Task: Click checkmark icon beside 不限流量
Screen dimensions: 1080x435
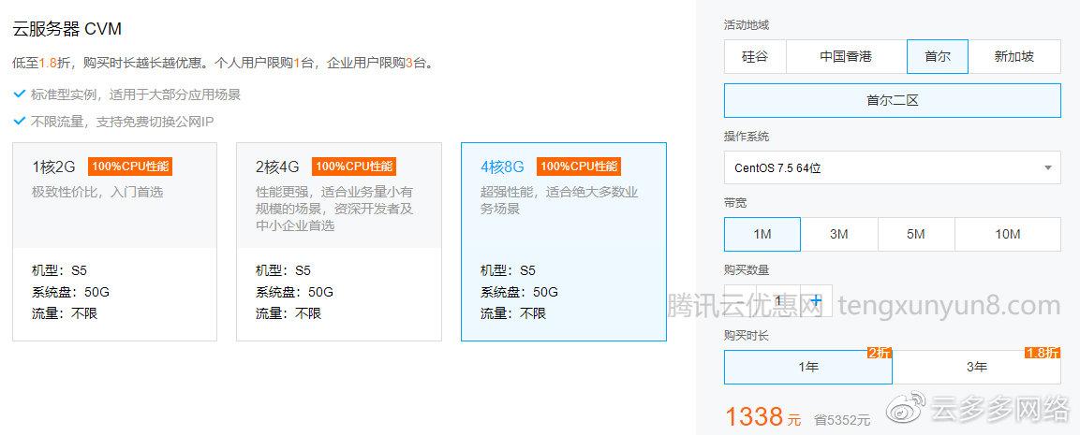Action: (x=20, y=121)
